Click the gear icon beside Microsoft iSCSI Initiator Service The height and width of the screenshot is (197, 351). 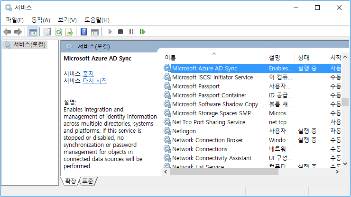coord(167,77)
